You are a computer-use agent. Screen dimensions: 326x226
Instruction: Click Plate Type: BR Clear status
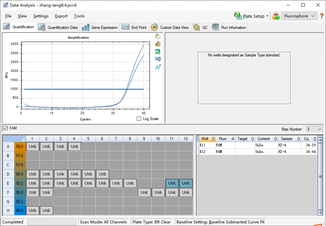coord(152,222)
